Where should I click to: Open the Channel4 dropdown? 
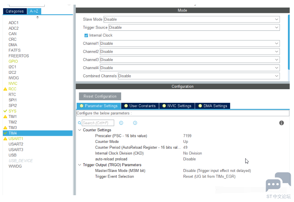(190, 68)
